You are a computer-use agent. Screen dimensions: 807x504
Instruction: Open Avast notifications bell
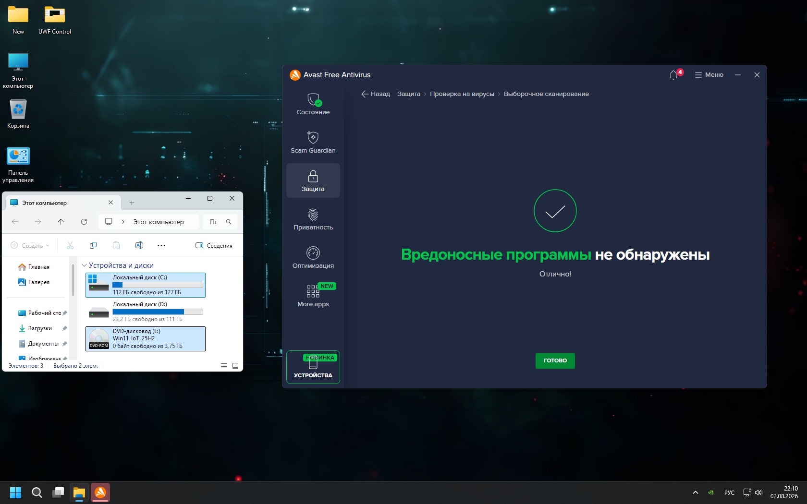[673, 75]
